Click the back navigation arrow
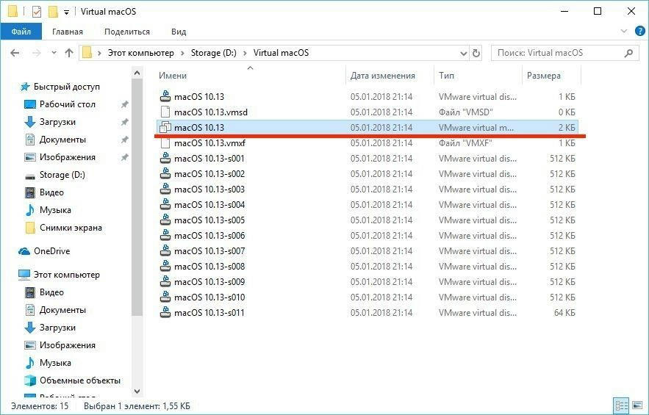 tap(16, 53)
